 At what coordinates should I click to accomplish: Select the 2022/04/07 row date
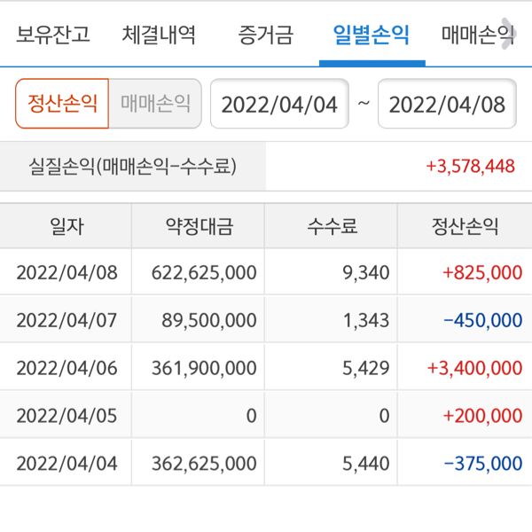(x=66, y=320)
